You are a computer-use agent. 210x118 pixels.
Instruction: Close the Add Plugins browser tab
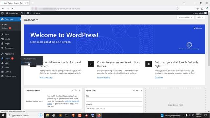[27, 3]
